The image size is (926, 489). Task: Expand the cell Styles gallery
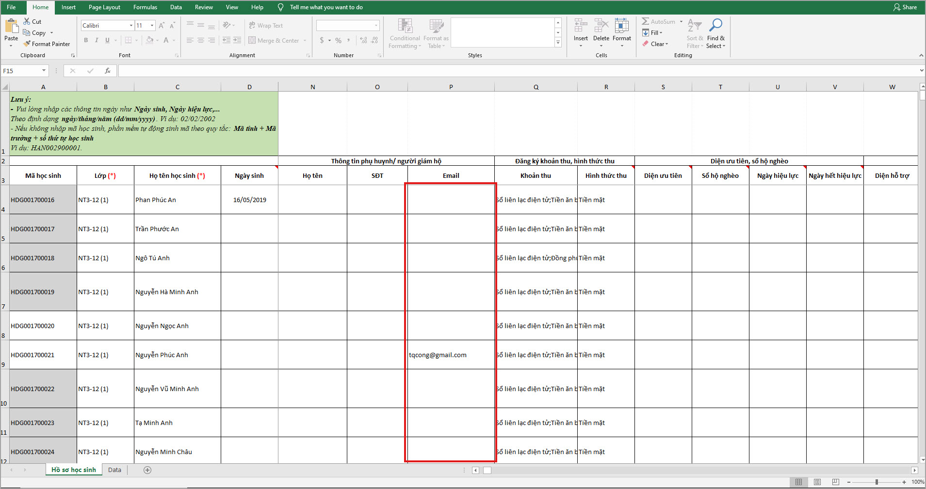pyautogui.click(x=558, y=43)
